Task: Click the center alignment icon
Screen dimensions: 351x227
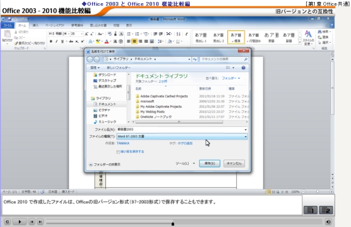Action: pyautogui.click(x=134, y=42)
